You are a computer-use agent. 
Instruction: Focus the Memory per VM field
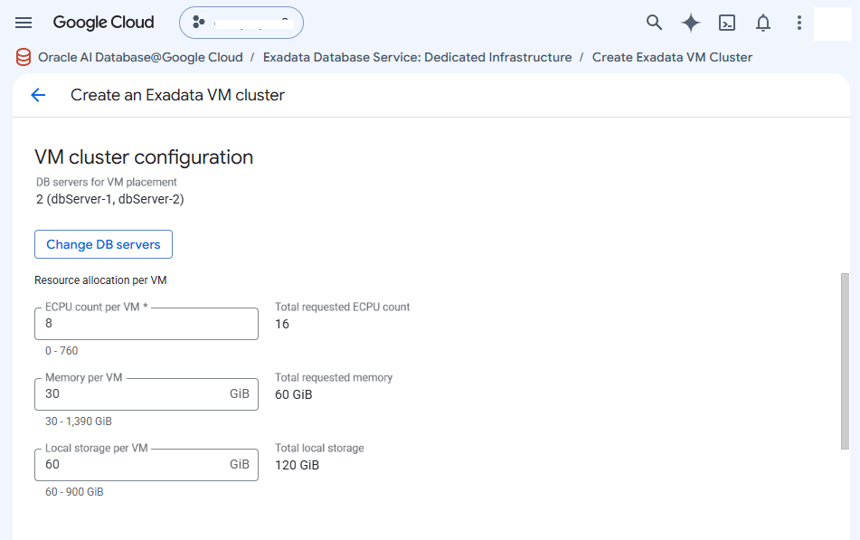[x=146, y=394]
